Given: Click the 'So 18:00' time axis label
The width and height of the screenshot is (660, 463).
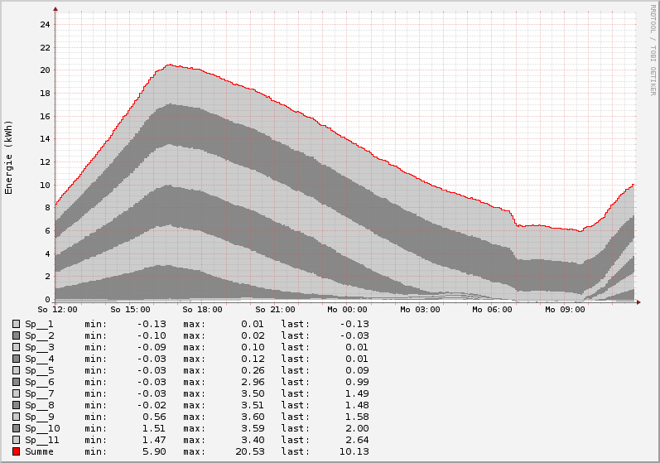Looking at the screenshot, I should pyautogui.click(x=202, y=310).
